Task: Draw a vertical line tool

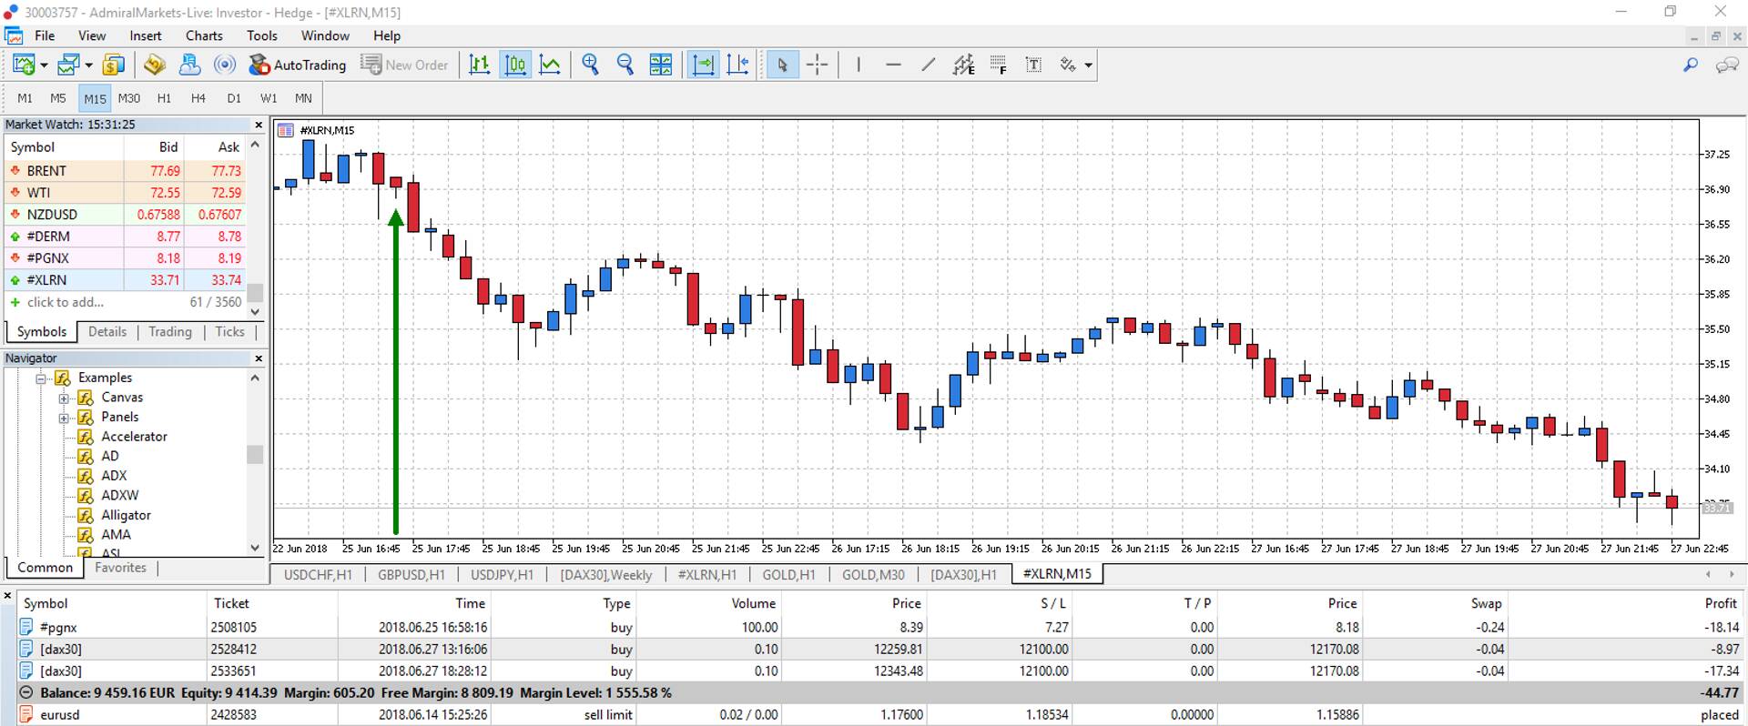Action: pos(858,65)
